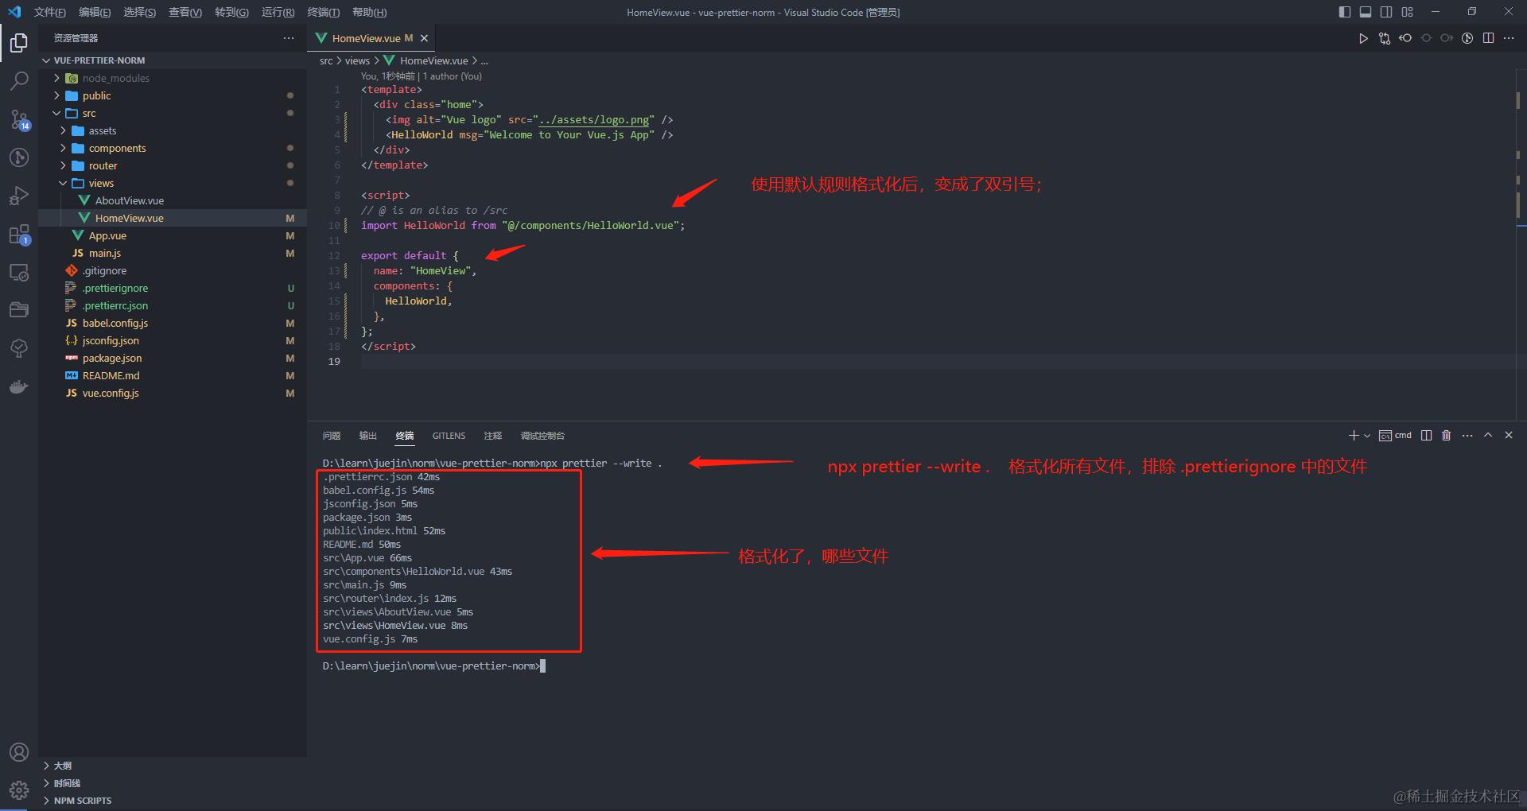
Task: Open changes with the compare changes icon
Action: (x=1385, y=38)
